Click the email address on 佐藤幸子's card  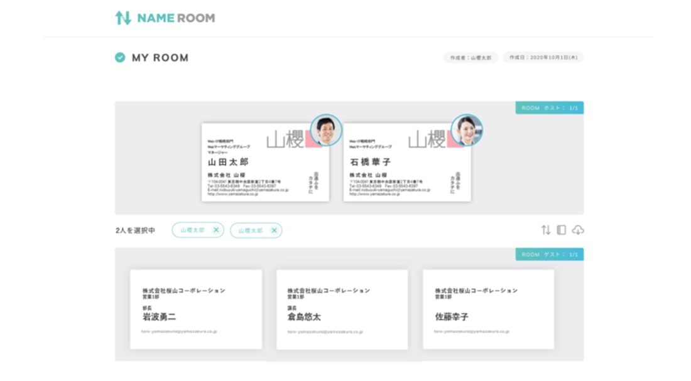472,331
